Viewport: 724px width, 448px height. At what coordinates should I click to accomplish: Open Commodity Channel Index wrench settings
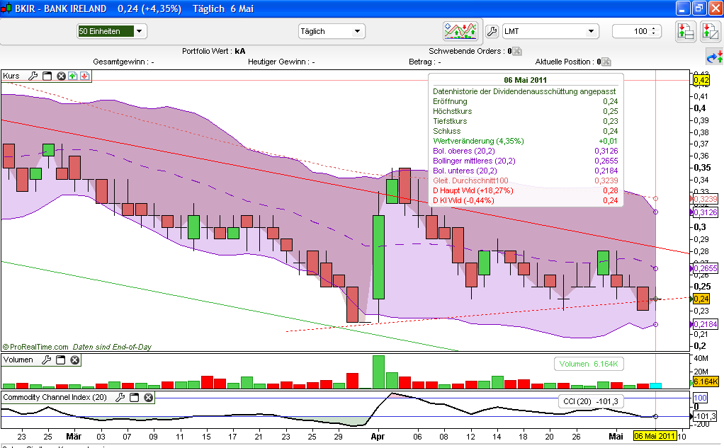(120, 397)
